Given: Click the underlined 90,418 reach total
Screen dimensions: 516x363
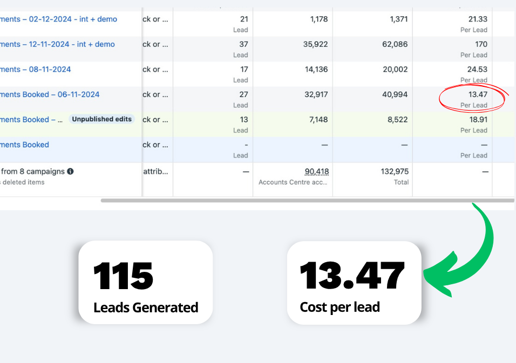Looking at the screenshot, I should [x=316, y=172].
